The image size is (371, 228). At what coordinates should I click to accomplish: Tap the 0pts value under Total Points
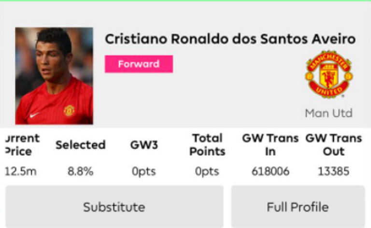(x=207, y=171)
